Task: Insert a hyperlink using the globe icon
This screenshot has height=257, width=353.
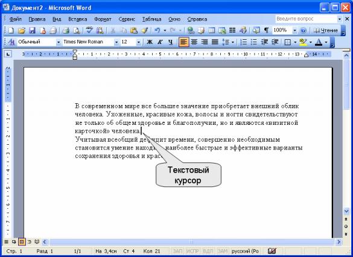Action: pyautogui.click(x=191, y=30)
